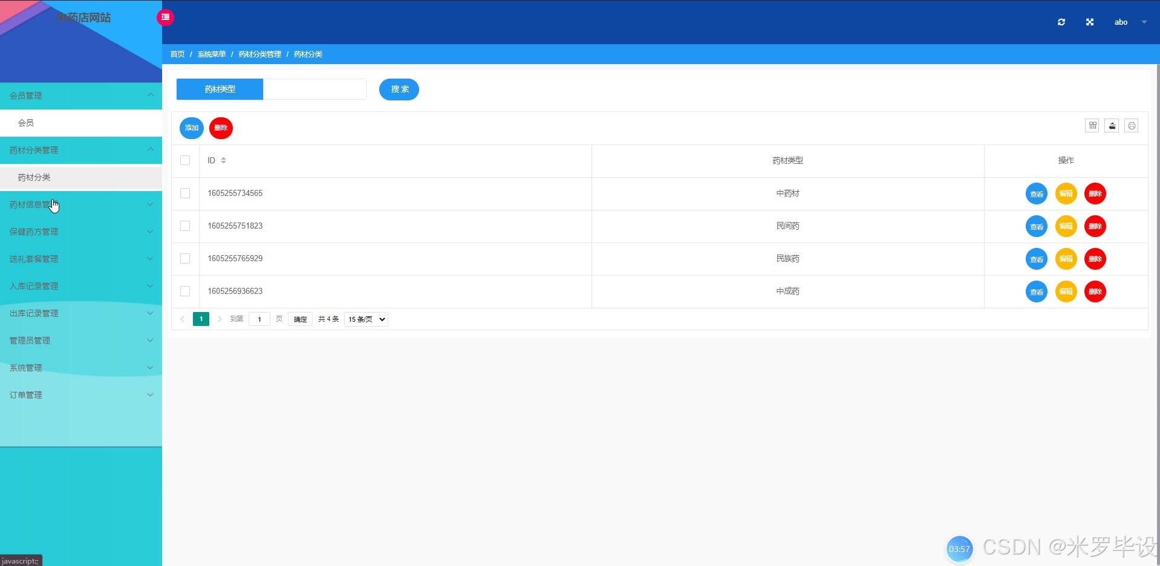The height and width of the screenshot is (566, 1160).
Task: Click the 共 4 条 total count text
Action: [x=328, y=319]
